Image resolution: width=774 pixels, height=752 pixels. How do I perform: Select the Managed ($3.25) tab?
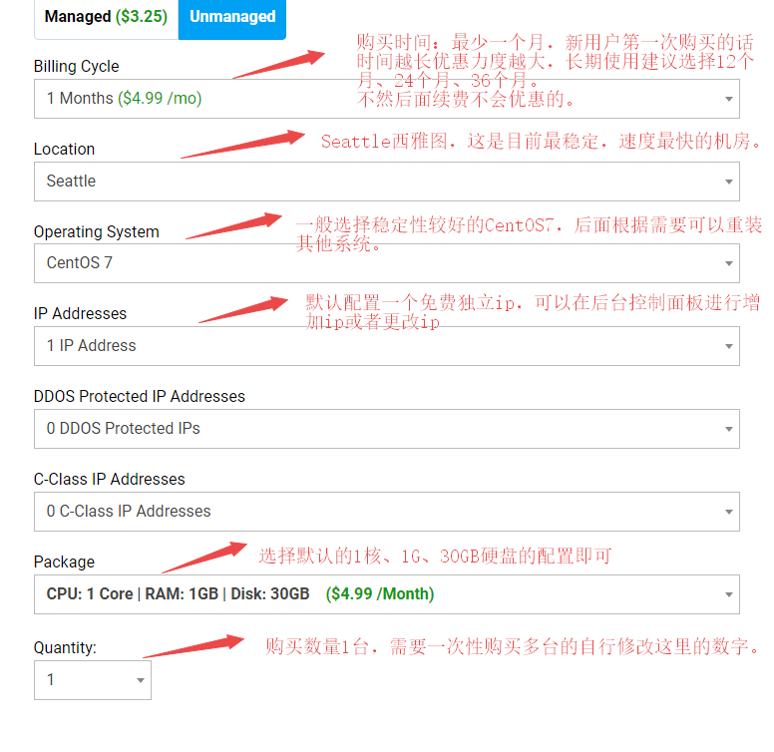point(106,18)
